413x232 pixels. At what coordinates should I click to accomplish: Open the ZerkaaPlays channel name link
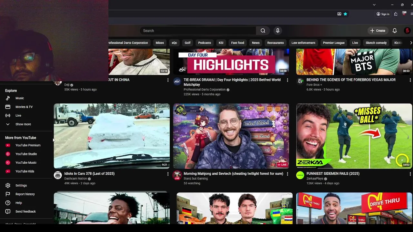click(315, 179)
